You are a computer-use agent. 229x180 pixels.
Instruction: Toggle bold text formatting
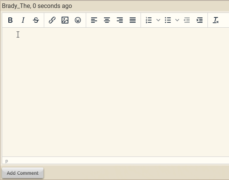coord(10,20)
